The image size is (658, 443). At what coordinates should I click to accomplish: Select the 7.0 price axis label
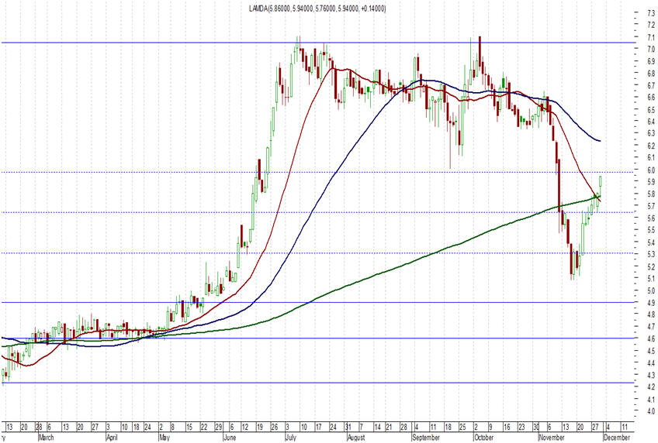click(x=651, y=49)
